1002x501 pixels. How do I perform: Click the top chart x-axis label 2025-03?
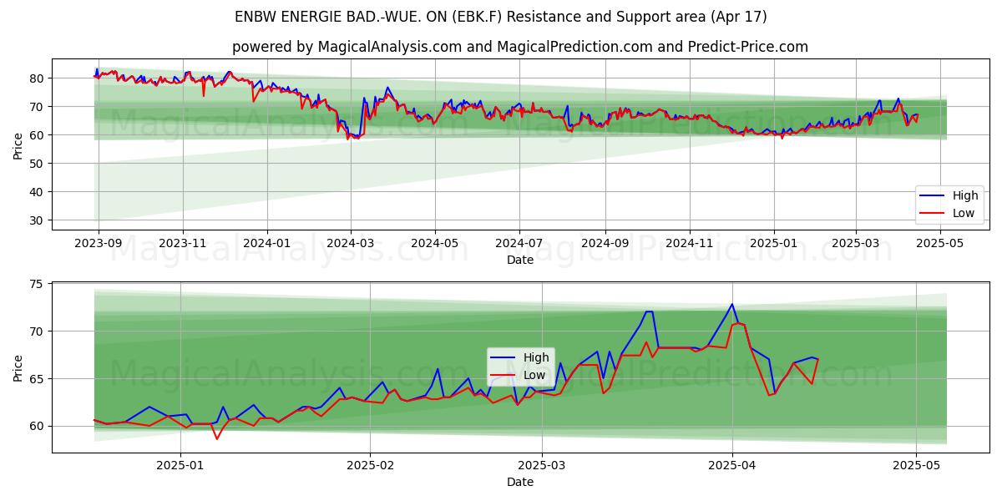[855, 243]
